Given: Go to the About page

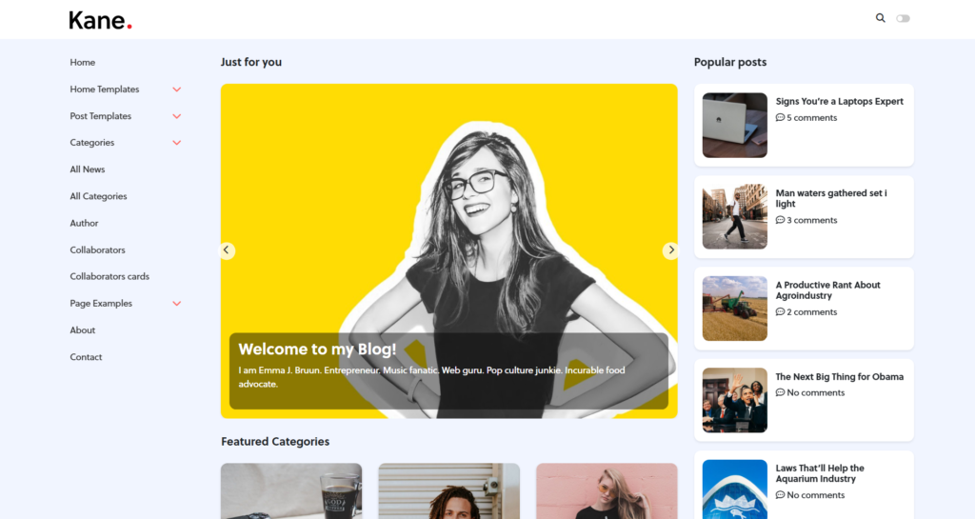Looking at the screenshot, I should click(83, 329).
